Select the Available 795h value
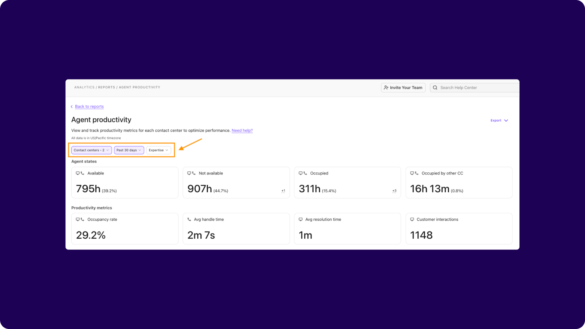 88,189
